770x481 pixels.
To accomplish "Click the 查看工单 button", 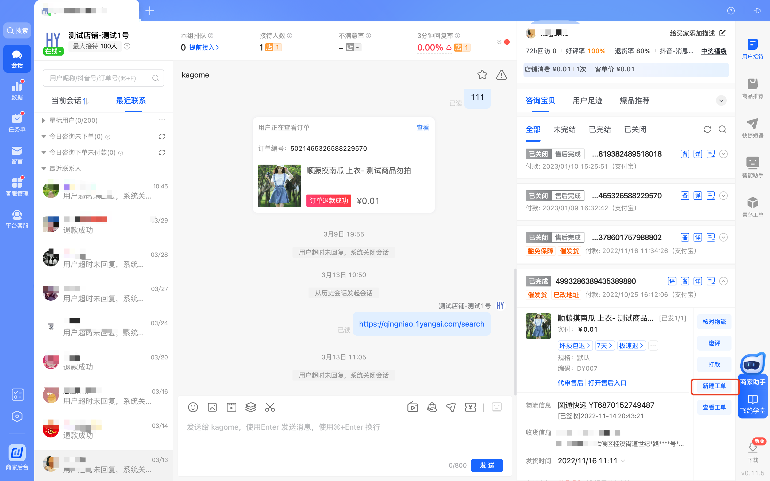I will tap(714, 408).
